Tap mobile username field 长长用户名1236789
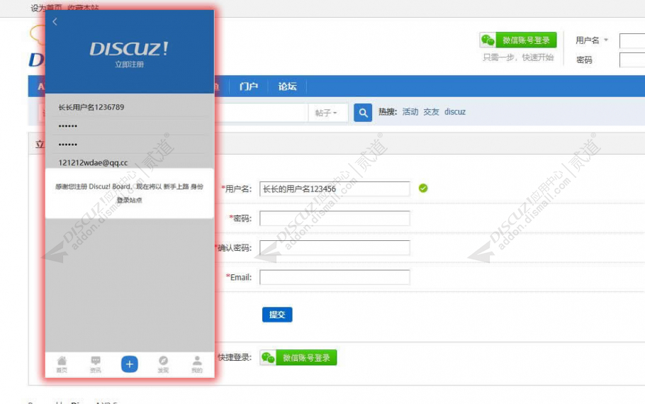Image resolution: width=645 pixels, height=404 pixels. coord(128,107)
